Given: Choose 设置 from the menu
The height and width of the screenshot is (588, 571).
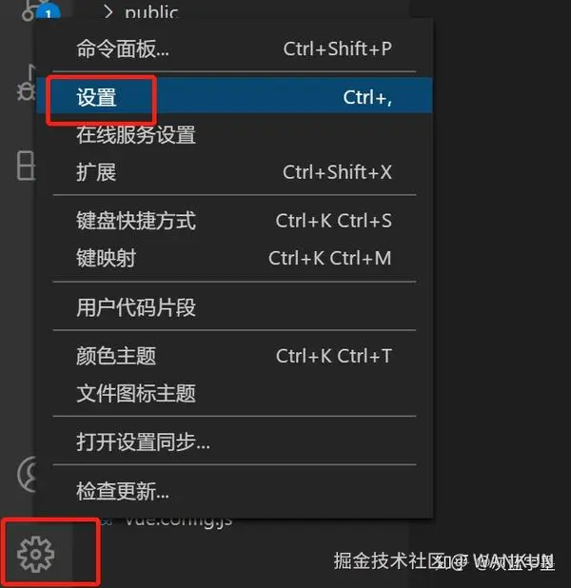Looking at the screenshot, I should click(x=234, y=96).
